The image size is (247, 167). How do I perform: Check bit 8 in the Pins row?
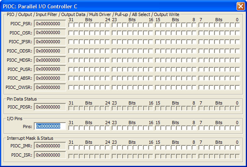pos(194,128)
